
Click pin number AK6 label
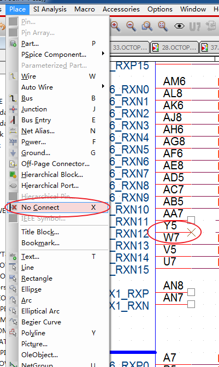[x=173, y=105]
